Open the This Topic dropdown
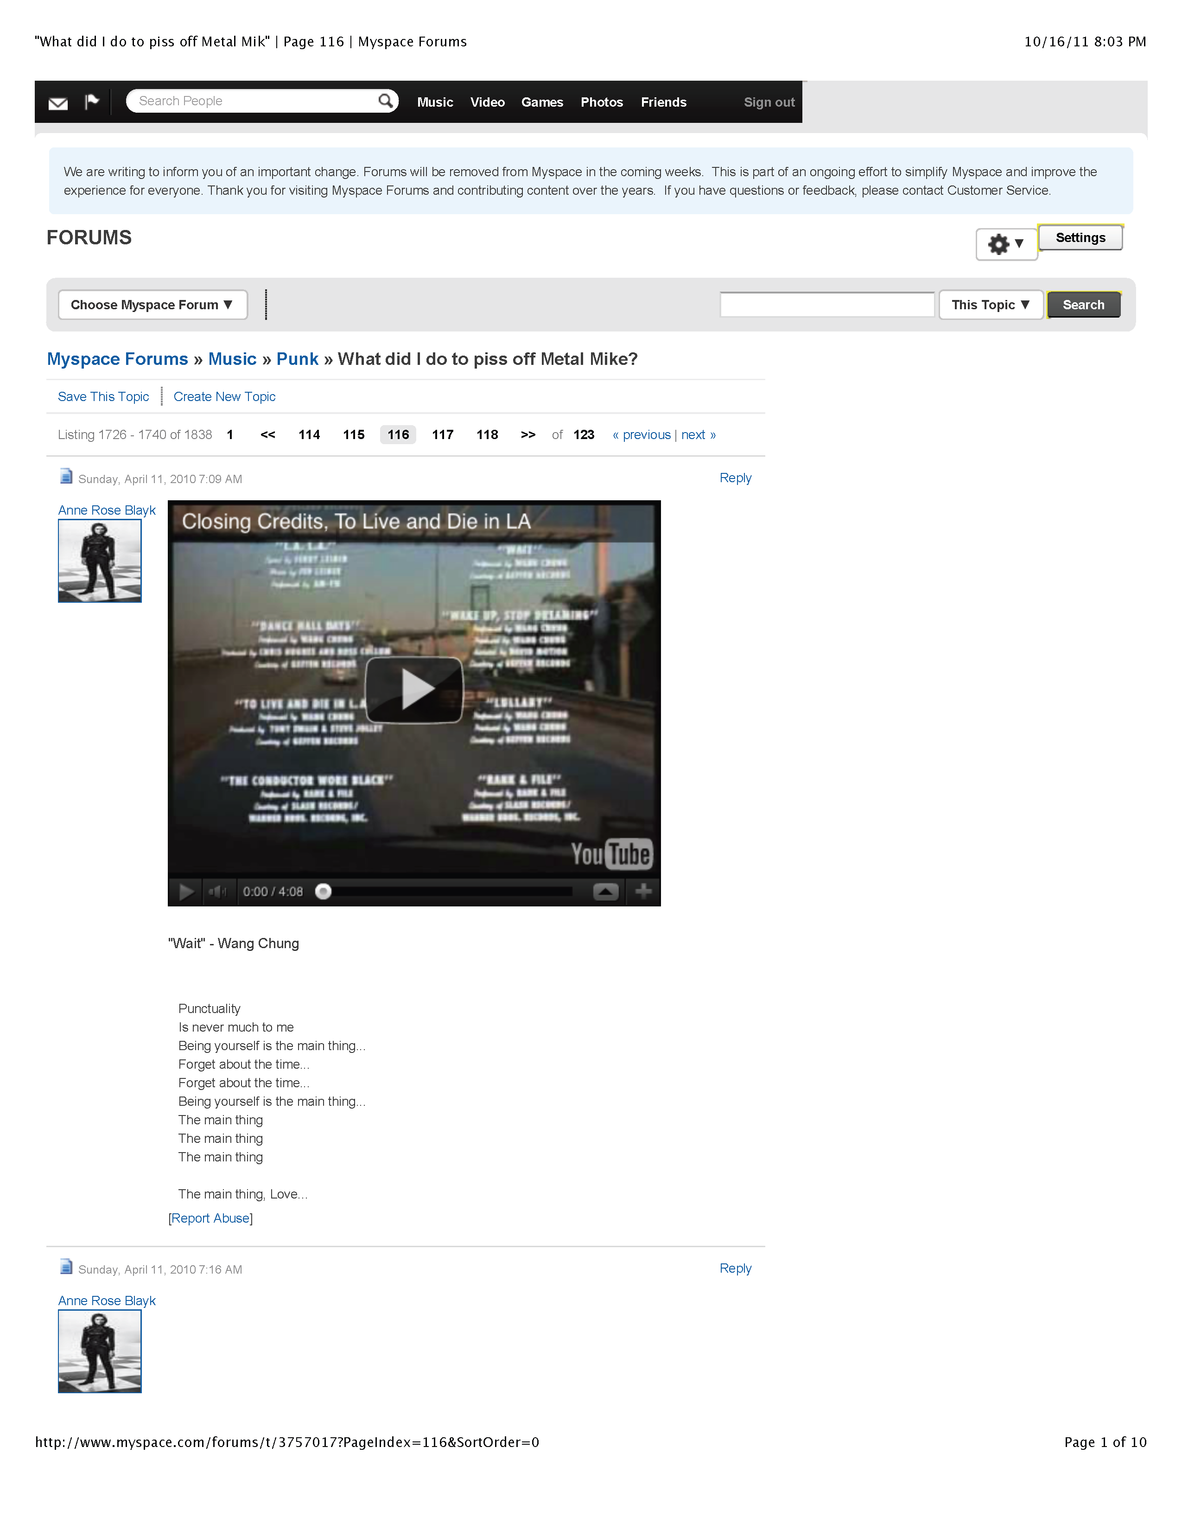 (x=990, y=305)
